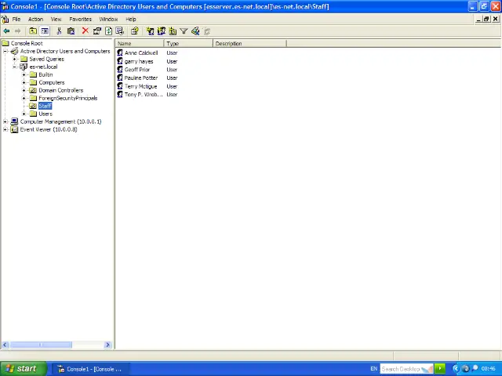
Task: Sort by the Name column header
Action: point(140,44)
